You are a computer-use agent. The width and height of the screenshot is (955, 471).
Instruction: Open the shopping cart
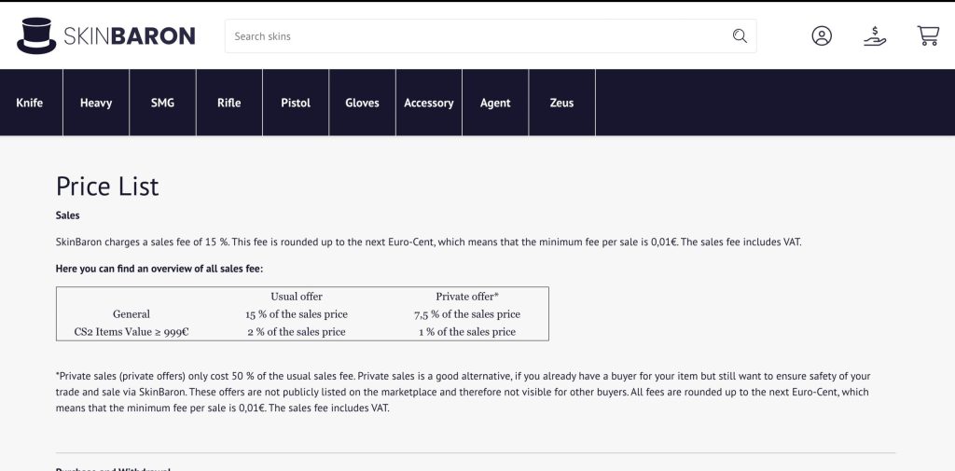point(928,36)
